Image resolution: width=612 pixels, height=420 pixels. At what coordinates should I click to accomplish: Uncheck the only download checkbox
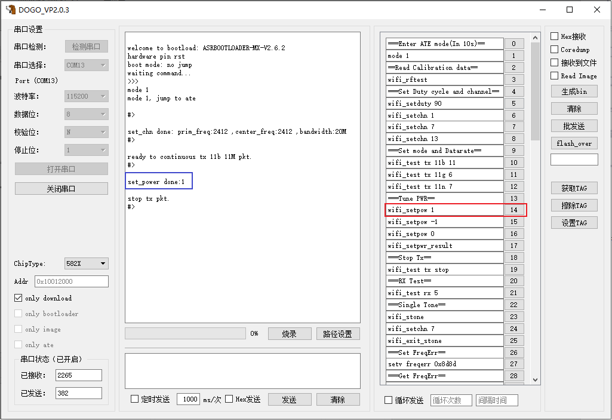[18, 298]
